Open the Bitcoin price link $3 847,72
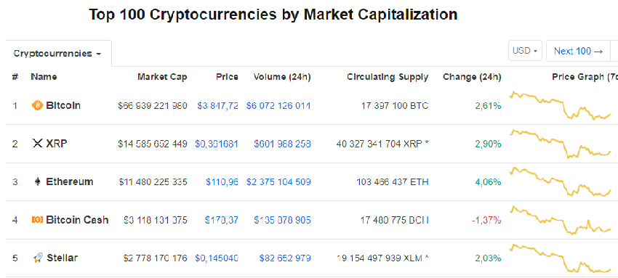This screenshot has width=618, height=278. [218, 106]
